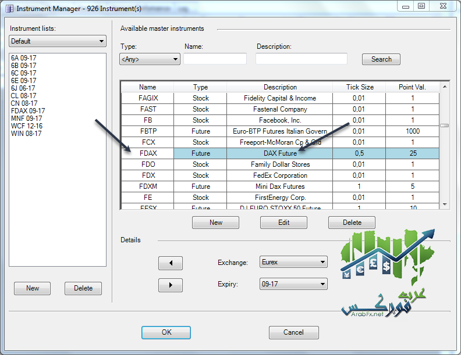Click the Name search input field
This screenshot has width=461, height=355.
[x=215, y=59]
